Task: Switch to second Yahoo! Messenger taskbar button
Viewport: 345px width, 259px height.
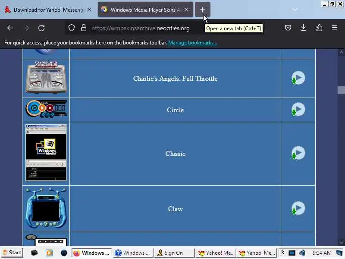Action: (257, 253)
